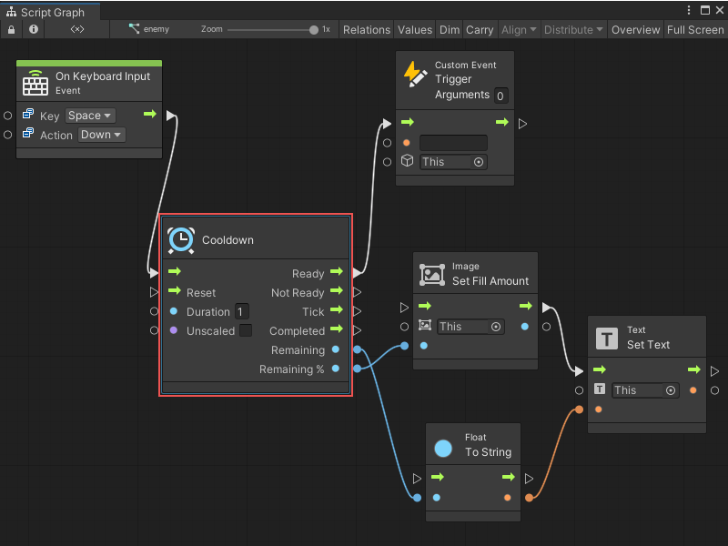
Task: Expand the Distribute dropdown
Action: tap(573, 29)
